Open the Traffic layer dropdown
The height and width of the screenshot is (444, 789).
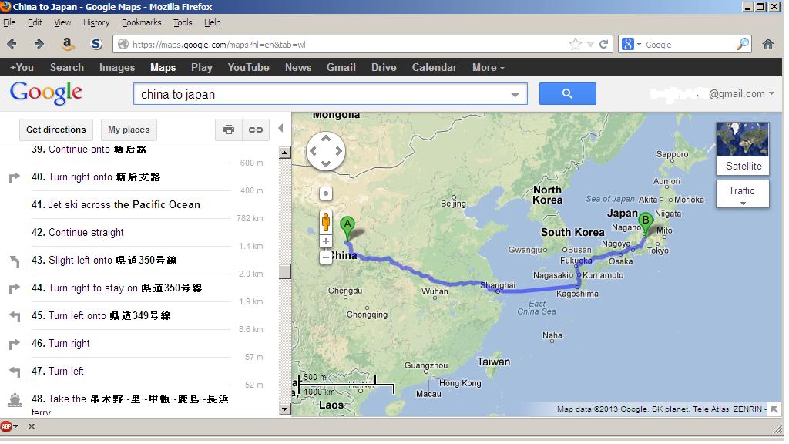(x=743, y=193)
